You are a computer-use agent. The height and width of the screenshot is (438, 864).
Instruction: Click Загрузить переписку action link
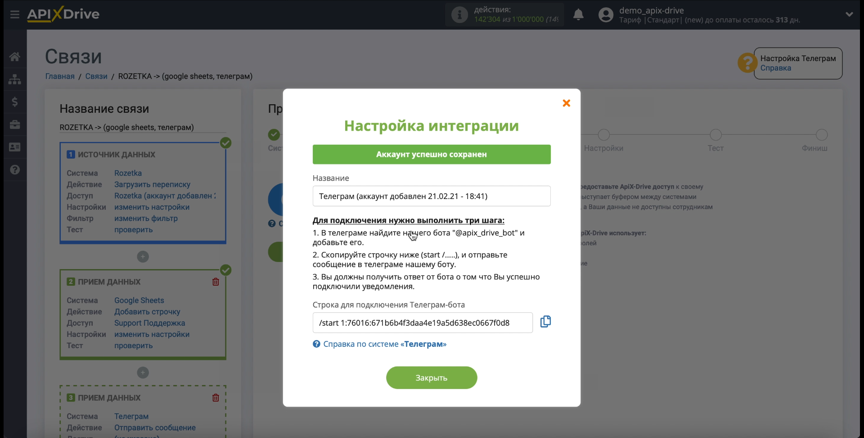pyautogui.click(x=152, y=185)
